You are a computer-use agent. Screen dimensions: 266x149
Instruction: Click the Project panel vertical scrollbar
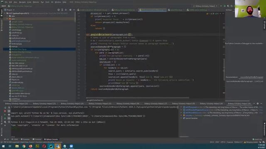pos(75,17)
